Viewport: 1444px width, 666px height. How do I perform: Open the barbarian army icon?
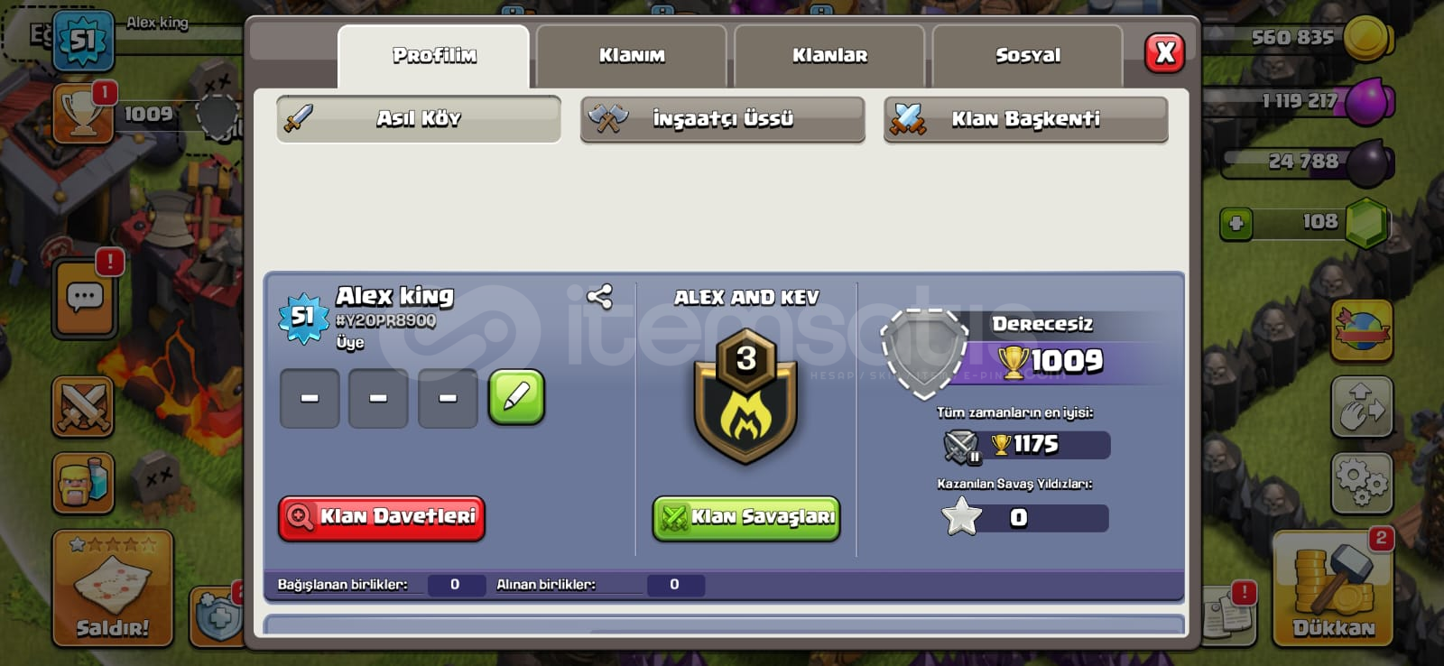click(83, 483)
